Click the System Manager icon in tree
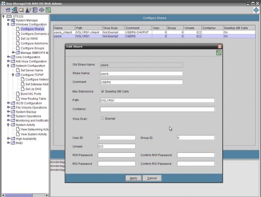Screen dimensions: 261x197 [13, 20]
